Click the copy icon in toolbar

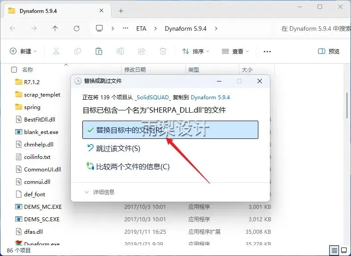tap(78, 51)
